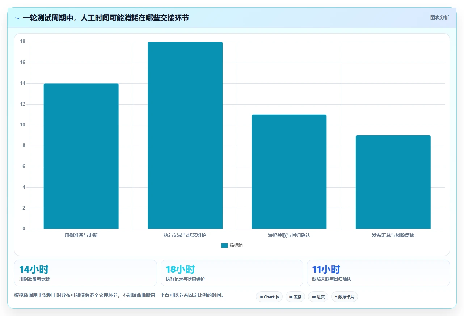464x316 pixels.
Task: Click the 图表分析 label in the header
Action: (439, 17)
